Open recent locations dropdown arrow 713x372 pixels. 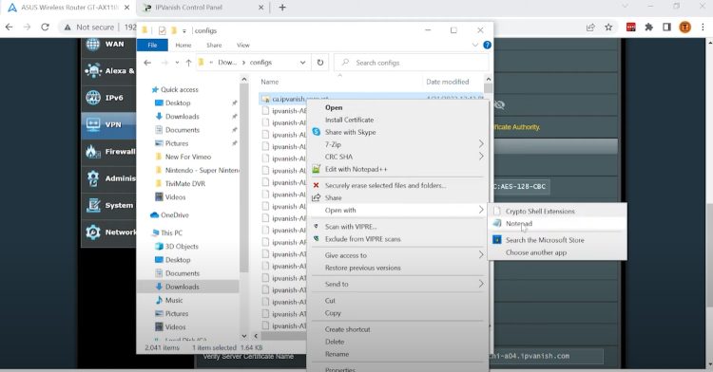tap(177, 63)
